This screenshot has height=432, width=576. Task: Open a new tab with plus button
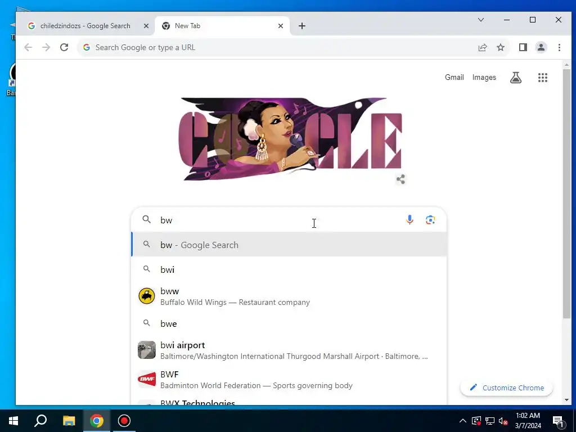point(302,26)
